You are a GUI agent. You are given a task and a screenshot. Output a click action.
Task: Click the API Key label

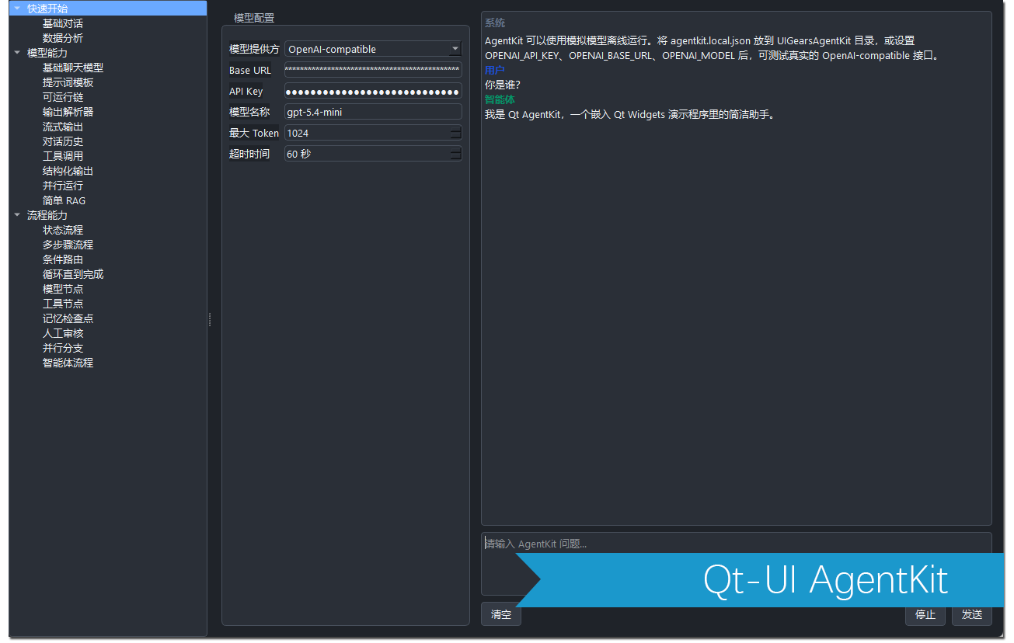[x=246, y=91]
